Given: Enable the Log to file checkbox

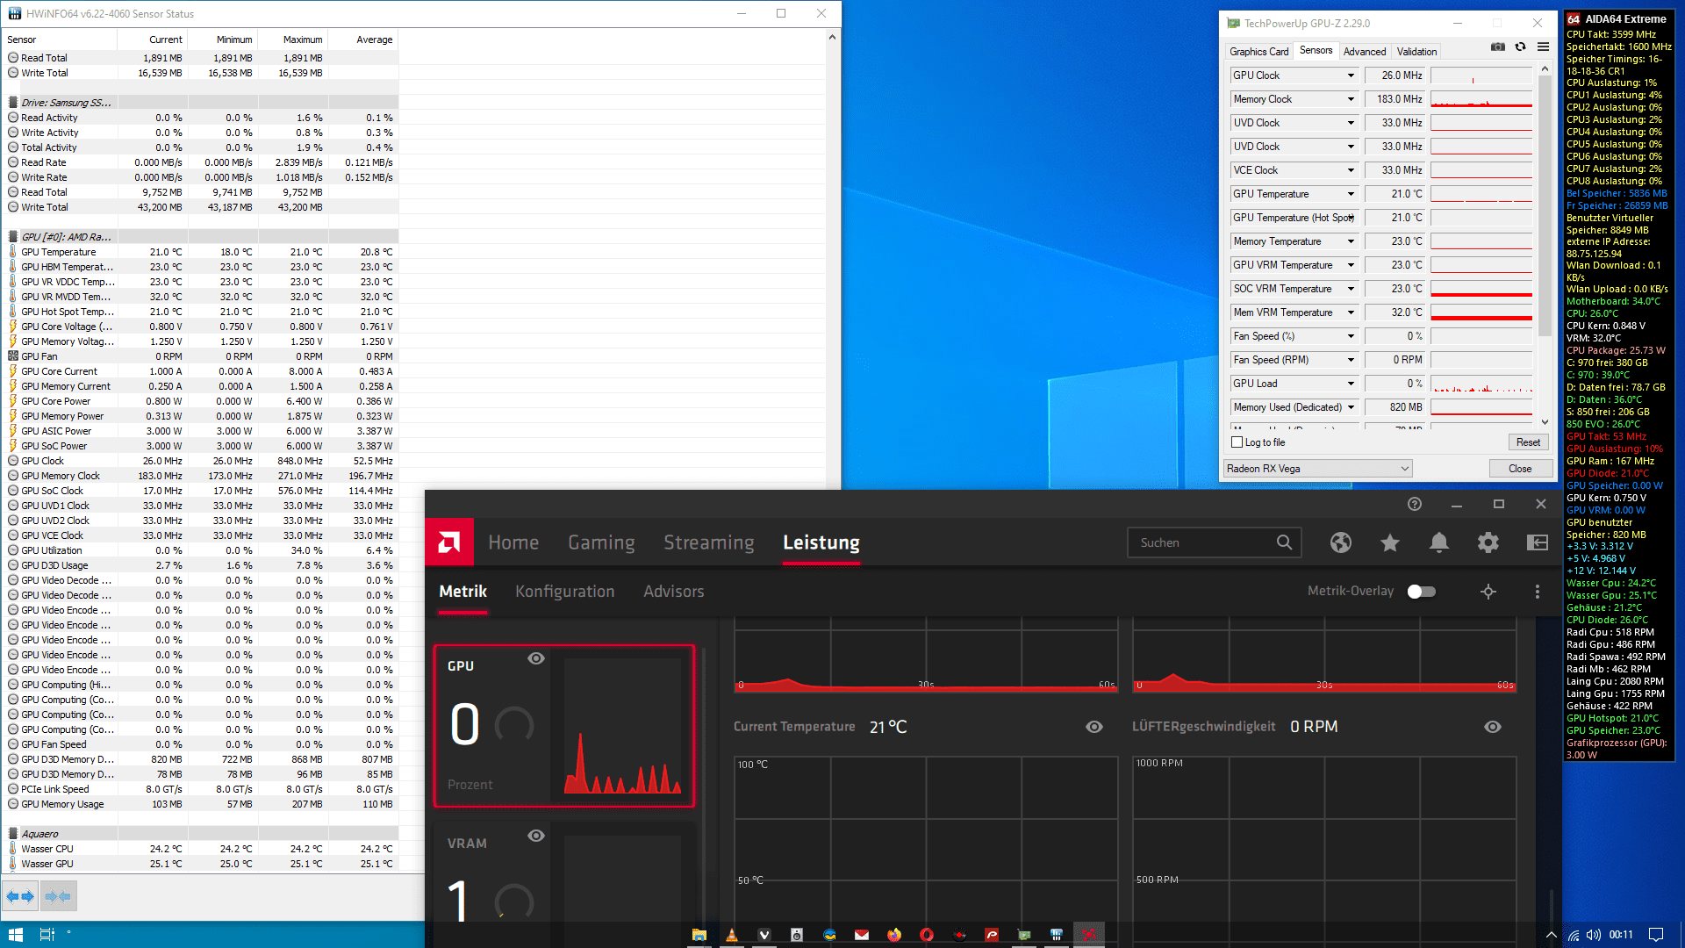Looking at the screenshot, I should pos(1237,442).
